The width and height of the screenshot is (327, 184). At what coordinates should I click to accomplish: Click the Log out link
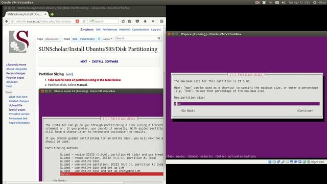156,30
